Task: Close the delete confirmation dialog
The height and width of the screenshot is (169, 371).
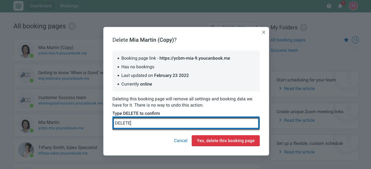Action: click(x=264, y=32)
